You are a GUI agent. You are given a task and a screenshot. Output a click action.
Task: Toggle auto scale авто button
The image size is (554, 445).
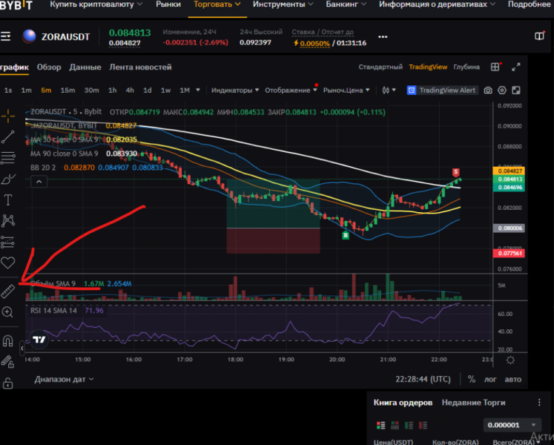coord(513,379)
